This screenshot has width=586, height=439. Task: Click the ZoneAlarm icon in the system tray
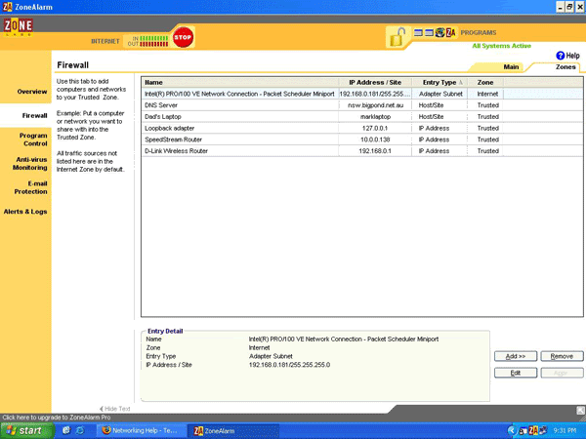pyautogui.click(x=536, y=429)
